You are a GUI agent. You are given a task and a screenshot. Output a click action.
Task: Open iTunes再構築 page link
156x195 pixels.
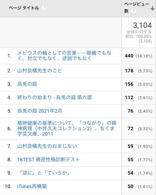32,186
